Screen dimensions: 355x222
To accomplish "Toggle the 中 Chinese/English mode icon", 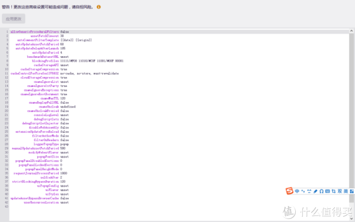I will pyautogui.click(x=297, y=191).
